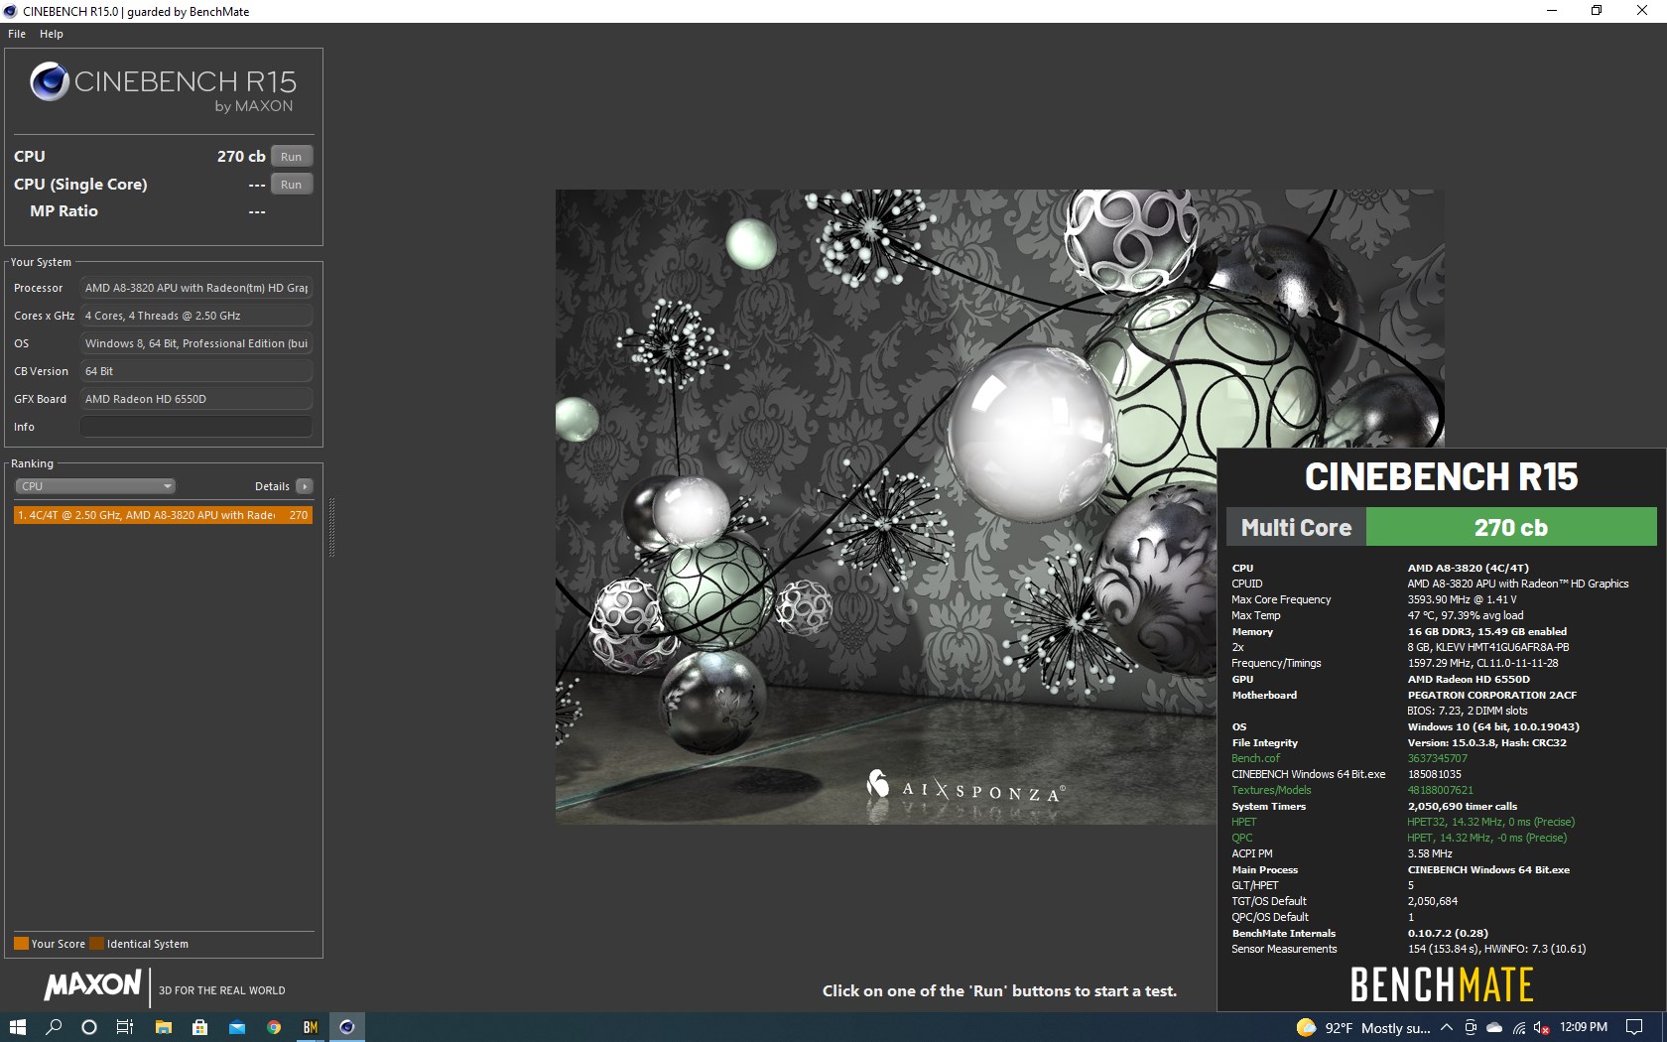Run the CPU (Single Core) test

coord(292,185)
